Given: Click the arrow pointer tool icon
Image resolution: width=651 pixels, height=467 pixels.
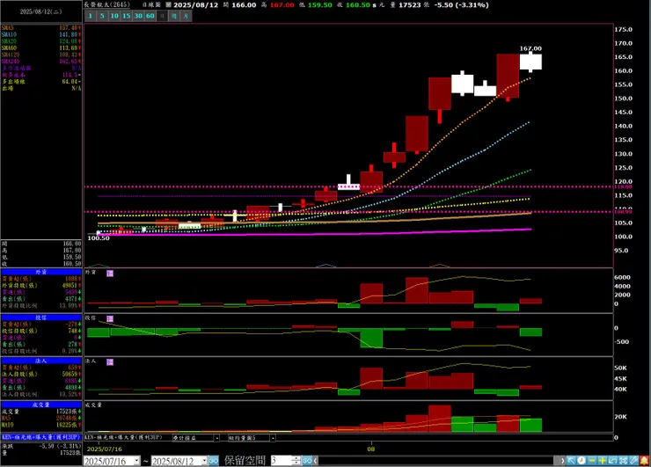Looking at the screenshot, I should (571, 461).
